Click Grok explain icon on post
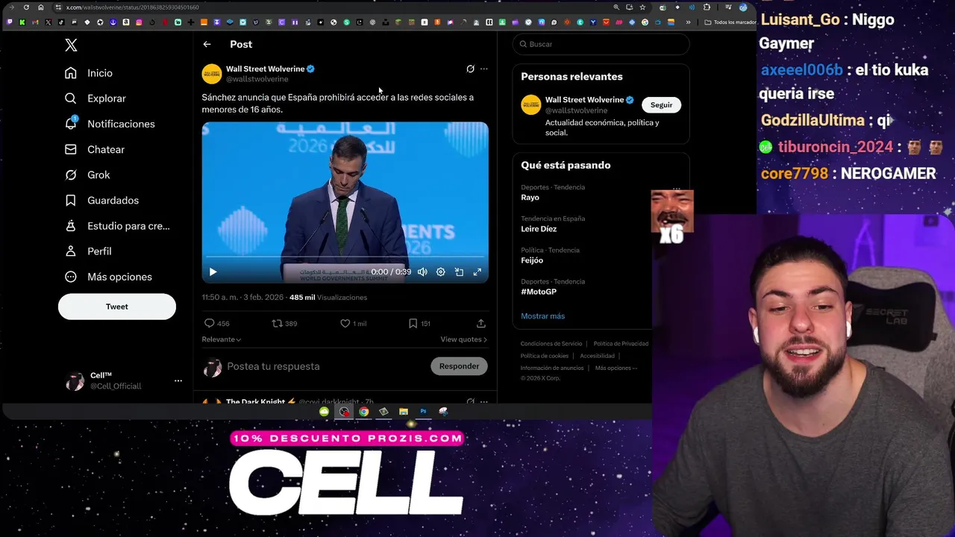This screenshot has height=537, width=955. pyautogui.click(x=470, y=69)
